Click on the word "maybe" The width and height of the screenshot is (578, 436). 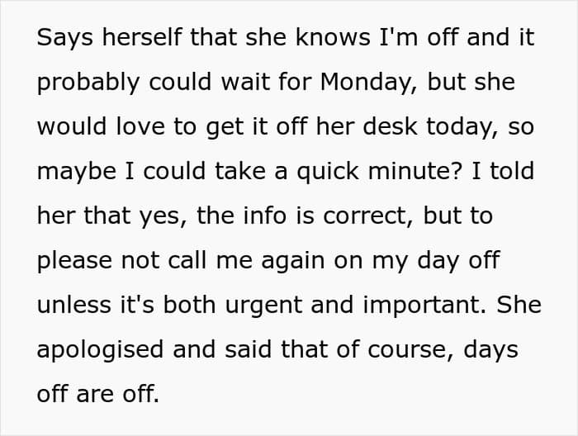tap(77, 172)
